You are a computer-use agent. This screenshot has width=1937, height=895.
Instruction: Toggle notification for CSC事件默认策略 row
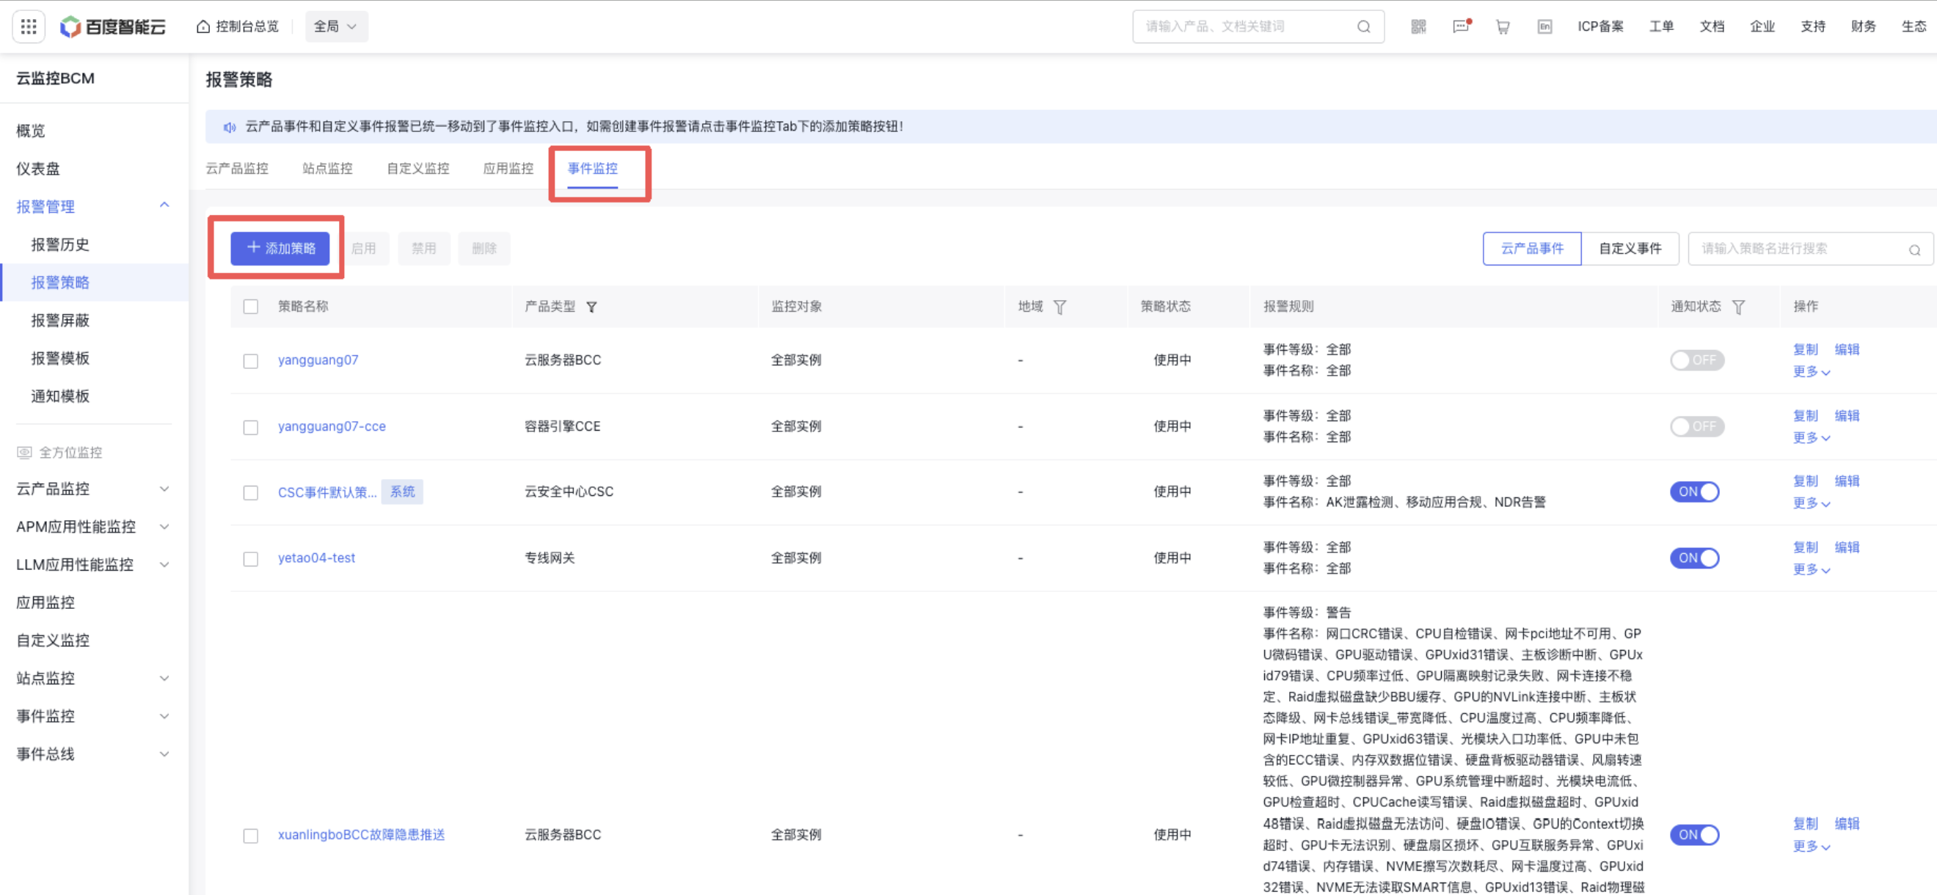click(x=1694, y=492)
